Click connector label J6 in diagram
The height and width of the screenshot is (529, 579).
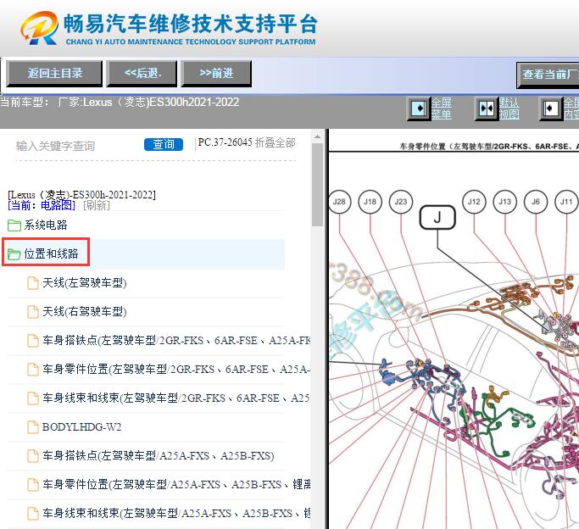[x=536, y=202]
